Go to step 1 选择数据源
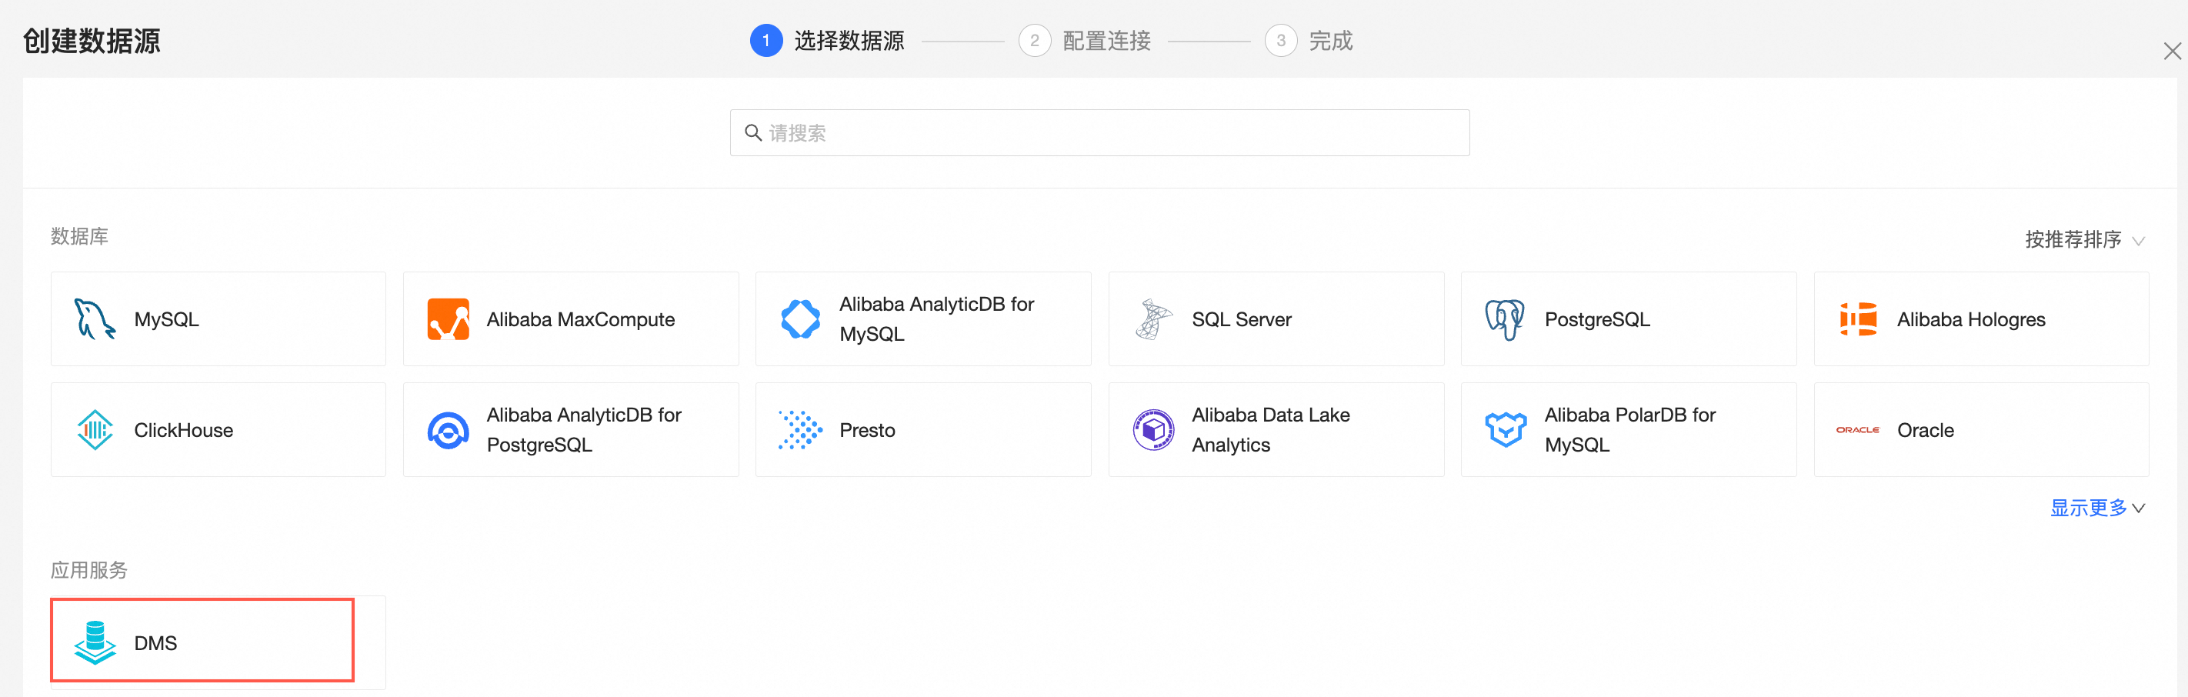The image size is (2188, 697). pyautogui.click(x=826, y=41)
